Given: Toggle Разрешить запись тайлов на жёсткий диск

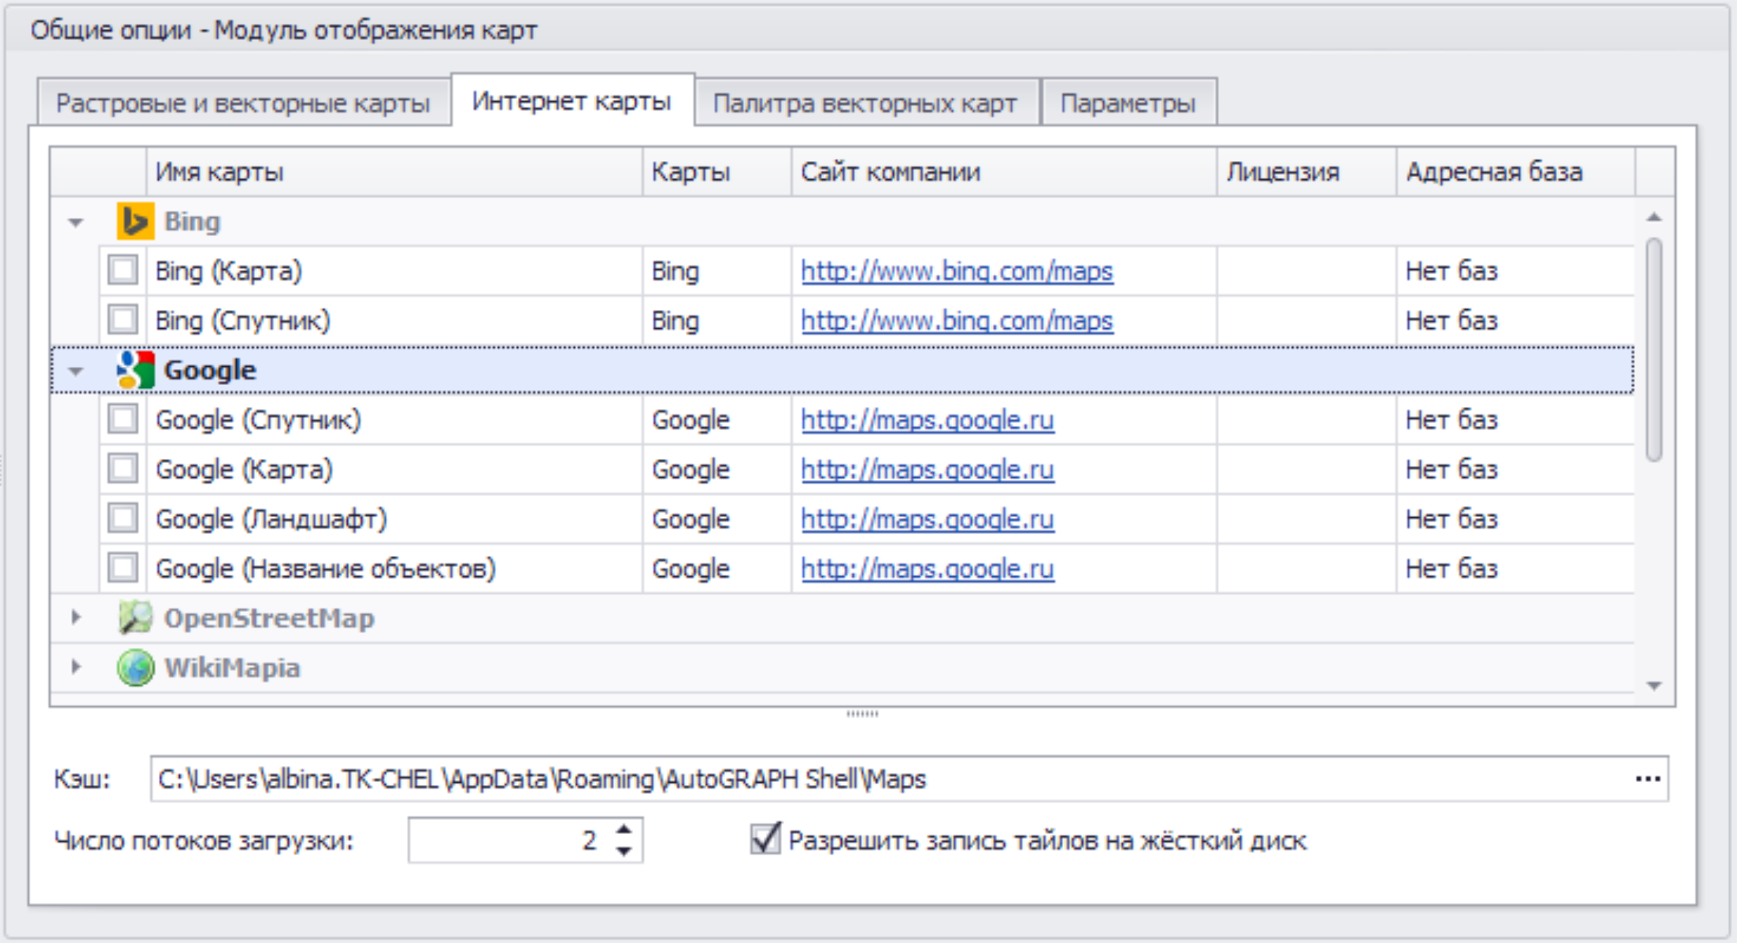Looking at the screenshot, I should (x=765, y=839).
